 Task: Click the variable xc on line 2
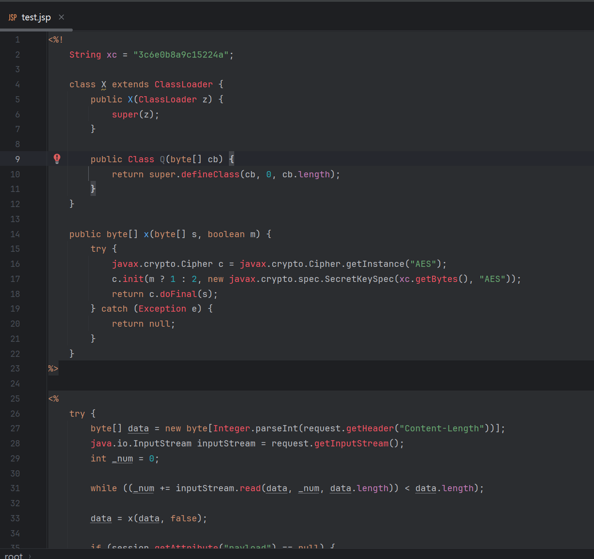(x=112, y=55)
